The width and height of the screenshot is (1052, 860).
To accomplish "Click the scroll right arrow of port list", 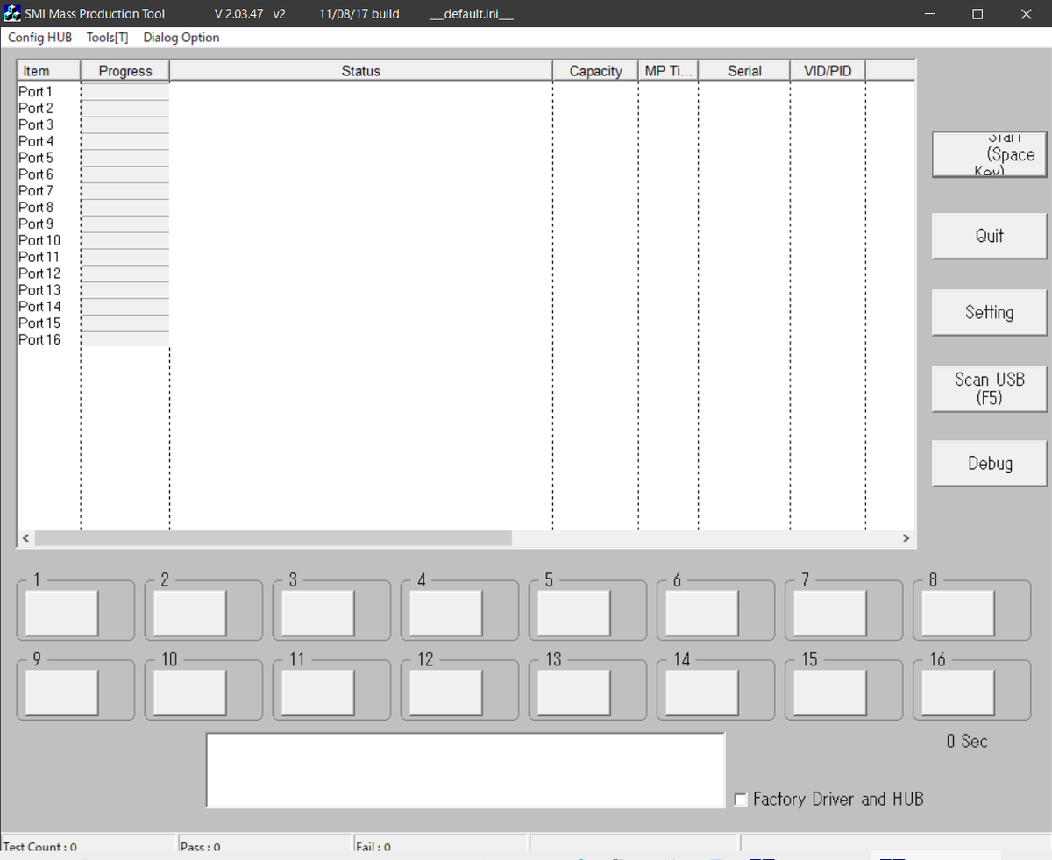I will [x=906, y=538].
